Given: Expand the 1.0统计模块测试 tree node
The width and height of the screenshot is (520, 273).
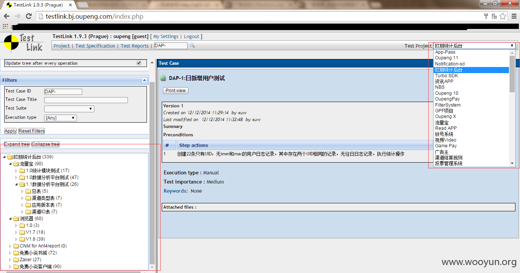Looking at the screenshot, I should tap(16, 171).
